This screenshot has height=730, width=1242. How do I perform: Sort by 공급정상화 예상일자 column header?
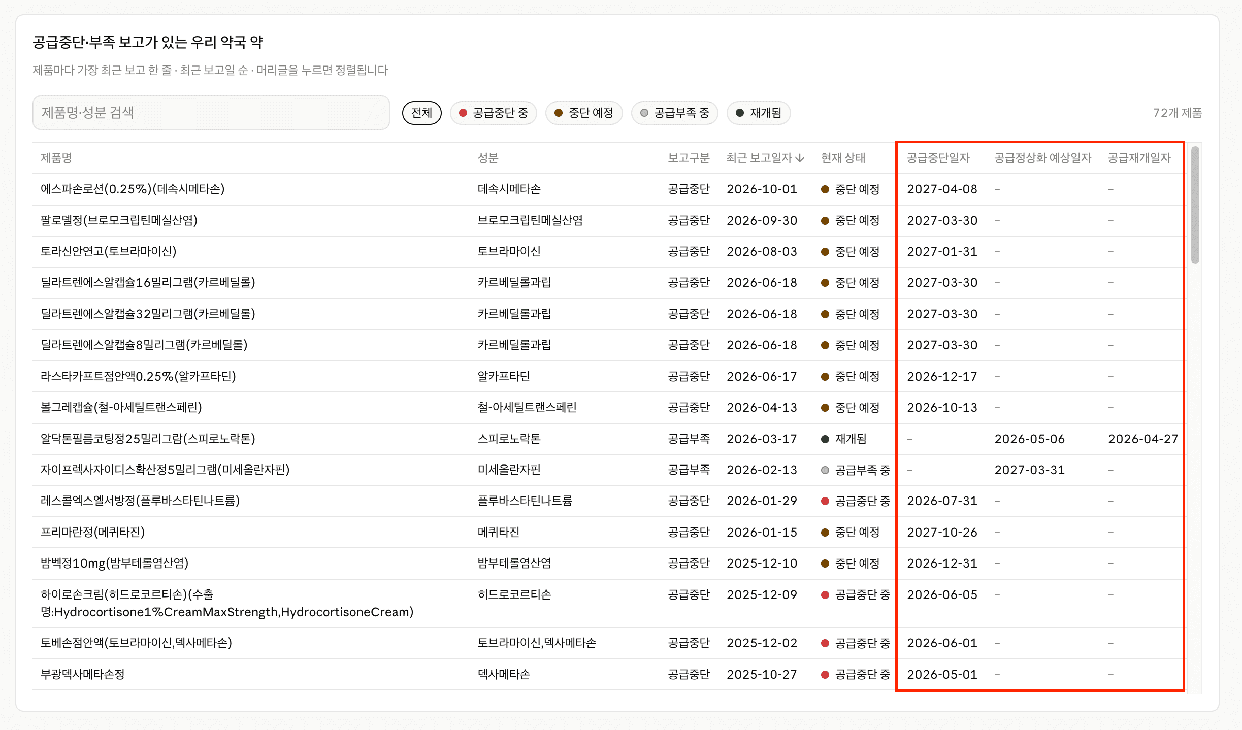point(1042,158)
